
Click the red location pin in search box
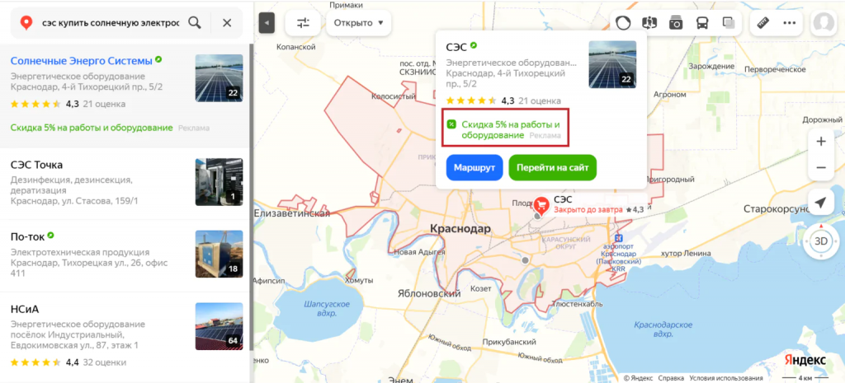pos(26,23)
